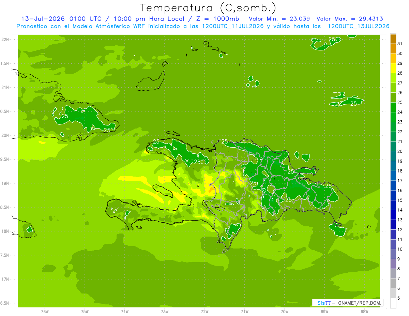Viewport: 409px width, 316px height.
Task: Click the 73W longitude axis label
Action: point(165,311)
